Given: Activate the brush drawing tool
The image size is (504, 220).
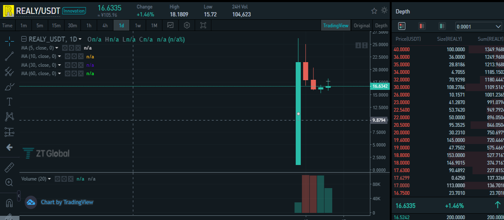Looking at the screenshot, I should tap(9, 86).
